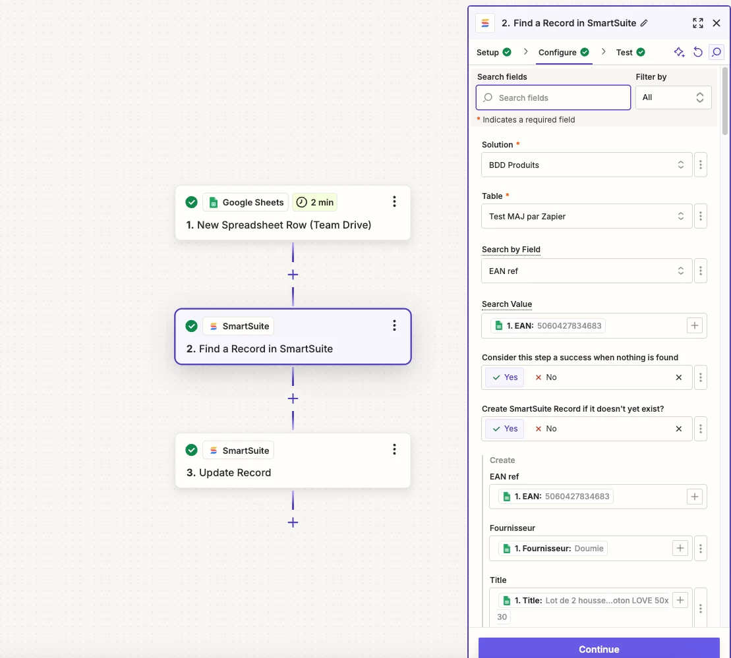Select step 1 New Spreadsheet Row card
The width and height of the screenshot is (731, 658).
(x=293, y=213)
